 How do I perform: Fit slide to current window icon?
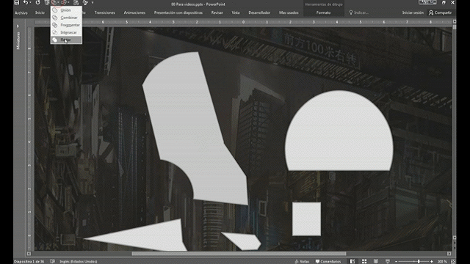[x=453, y=261]
